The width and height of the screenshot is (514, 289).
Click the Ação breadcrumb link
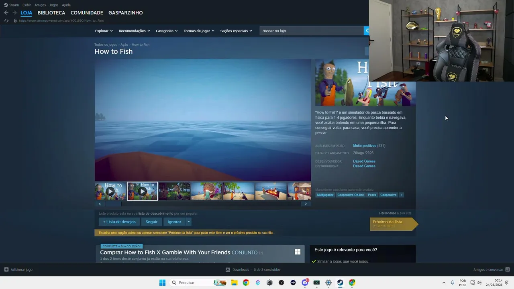tap(124, 45)
